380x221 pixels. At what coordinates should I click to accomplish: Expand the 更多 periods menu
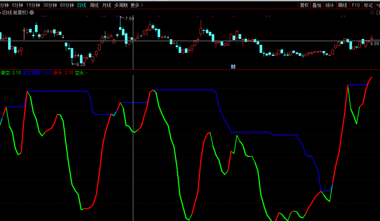(137, 5)
